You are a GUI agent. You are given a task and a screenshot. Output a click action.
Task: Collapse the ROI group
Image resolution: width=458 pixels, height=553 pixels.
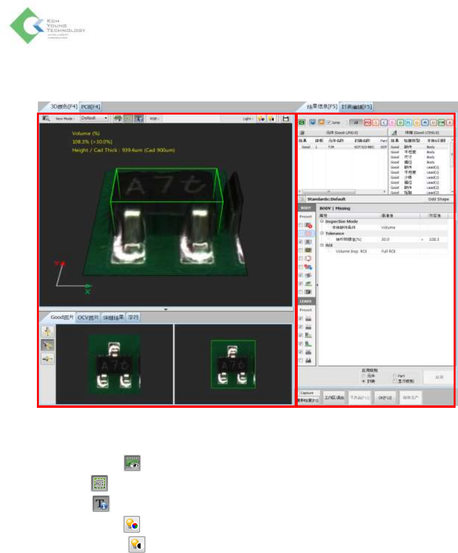[322, 245]
